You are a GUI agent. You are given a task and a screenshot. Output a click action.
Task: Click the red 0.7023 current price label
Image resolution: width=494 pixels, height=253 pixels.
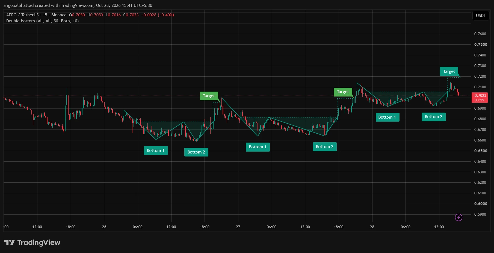(x=480, y=98)
